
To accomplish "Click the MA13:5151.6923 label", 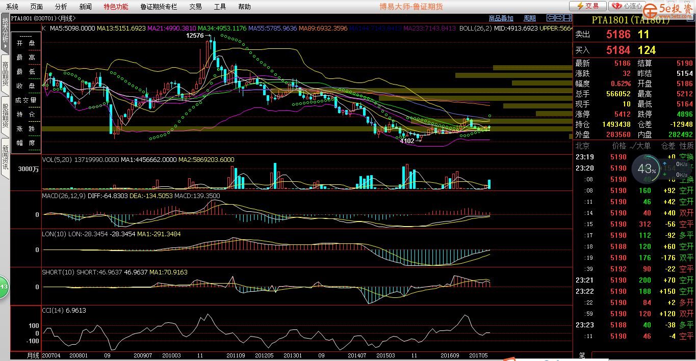I will [x=121, y=29].
